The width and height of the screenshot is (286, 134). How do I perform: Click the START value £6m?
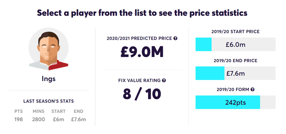59,119
